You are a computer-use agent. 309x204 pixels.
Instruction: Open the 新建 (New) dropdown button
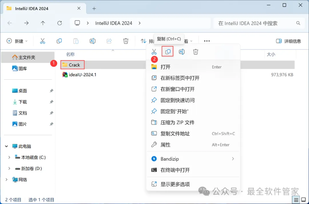click(x=17, y=41)
